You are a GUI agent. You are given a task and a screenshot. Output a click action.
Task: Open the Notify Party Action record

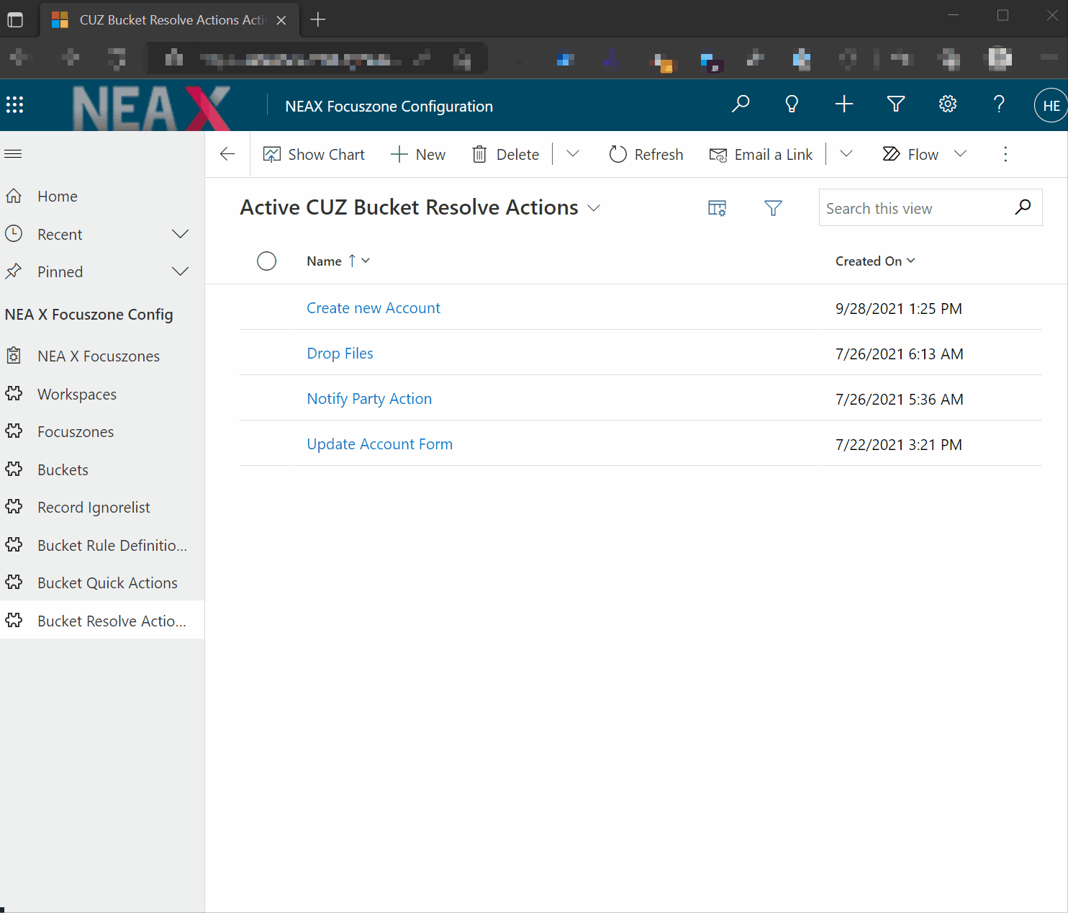[369, 398]
